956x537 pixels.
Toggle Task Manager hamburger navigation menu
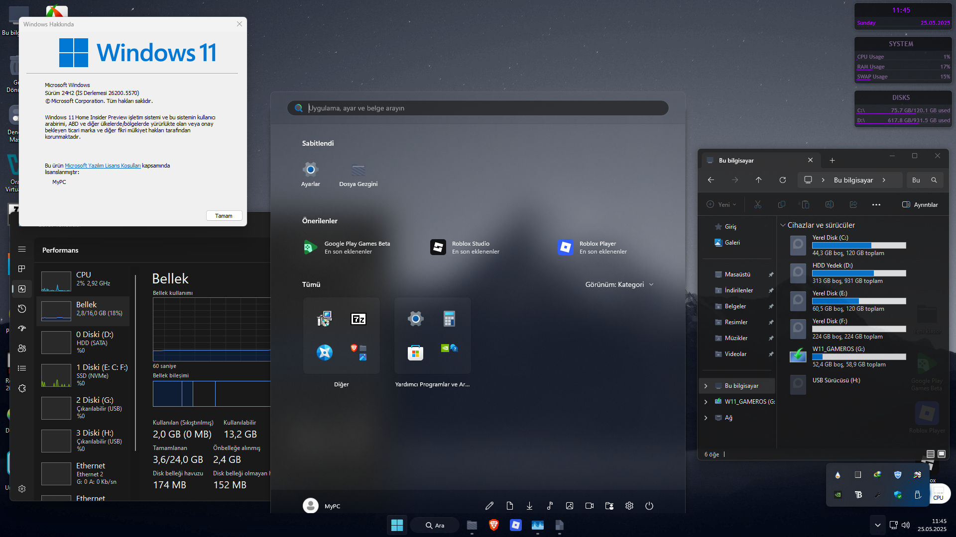(22, 249)
